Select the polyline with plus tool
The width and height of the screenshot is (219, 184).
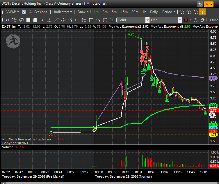coord(70,20)
